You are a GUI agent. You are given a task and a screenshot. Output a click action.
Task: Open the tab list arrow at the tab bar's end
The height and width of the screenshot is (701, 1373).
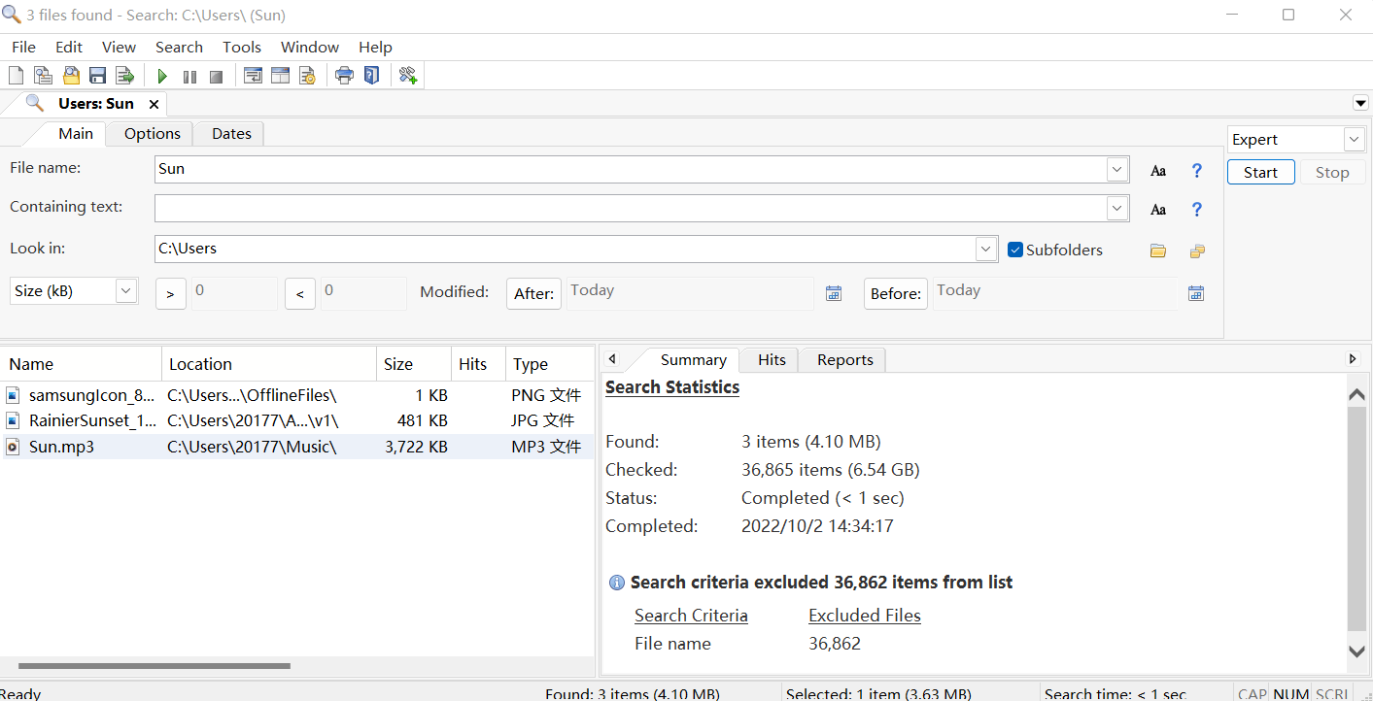tap(1360, 104)
